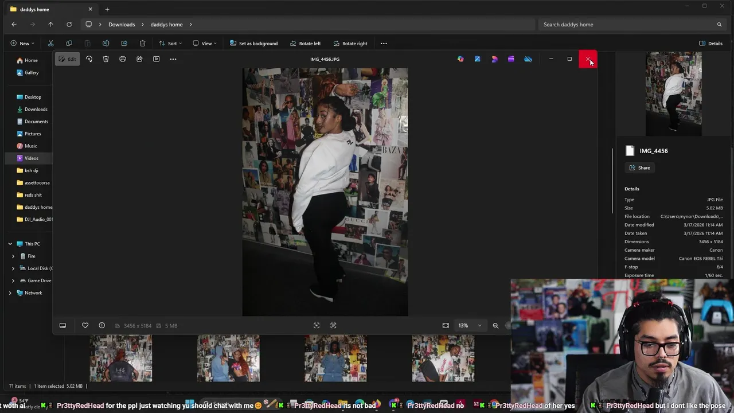Select Downloads in the address breadcrumb

pyautogui.click(x=122, y=25)
